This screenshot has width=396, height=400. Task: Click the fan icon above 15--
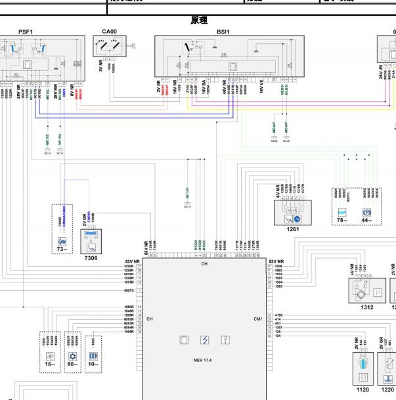tap(50, 356)
